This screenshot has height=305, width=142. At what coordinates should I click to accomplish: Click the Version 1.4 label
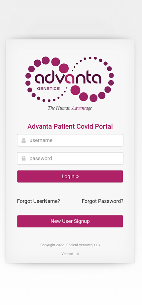(70, 254)
